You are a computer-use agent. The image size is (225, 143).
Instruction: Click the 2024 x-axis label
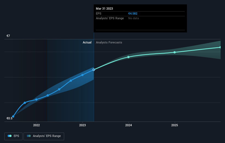click(129, 125)
